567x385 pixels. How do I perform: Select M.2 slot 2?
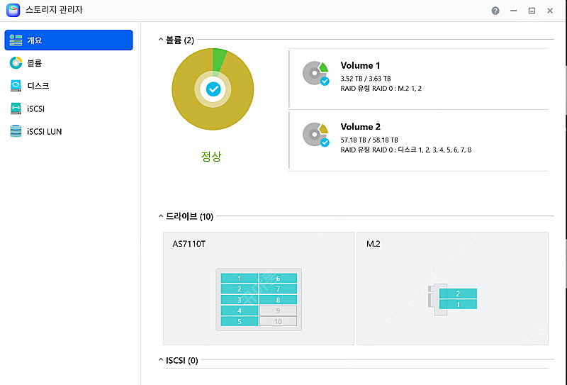pos(458,294)
